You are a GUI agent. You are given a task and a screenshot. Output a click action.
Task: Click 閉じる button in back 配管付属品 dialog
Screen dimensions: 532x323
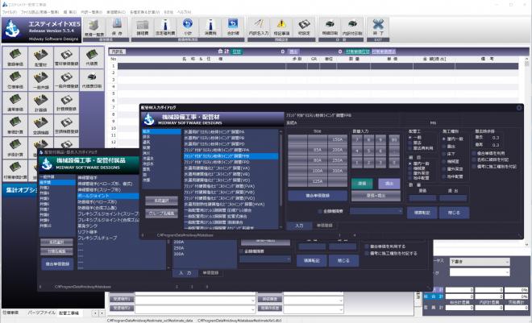[x=343, y=261]
